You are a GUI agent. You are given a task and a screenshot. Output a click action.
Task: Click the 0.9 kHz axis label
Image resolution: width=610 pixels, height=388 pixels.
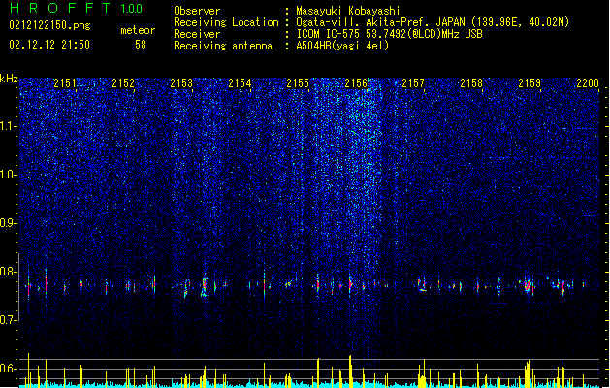9,223
